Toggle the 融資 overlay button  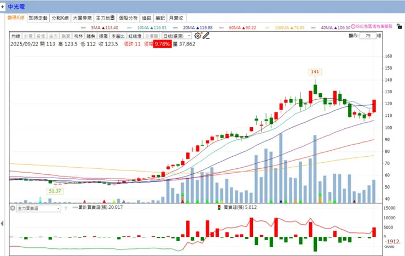coord(66,36)
